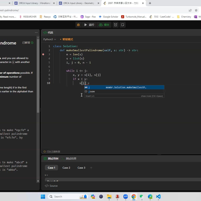Click the browser share page icon
Screen dimensions: 201x201
(190, 10)
